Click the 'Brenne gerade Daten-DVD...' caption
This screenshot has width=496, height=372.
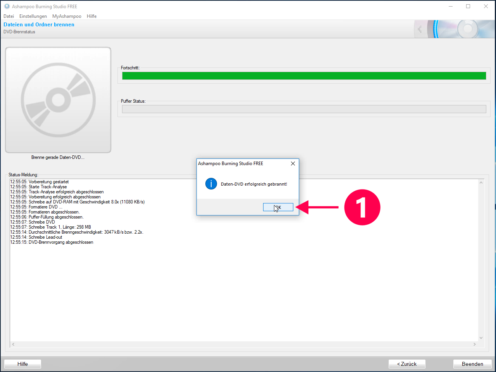[58, 157]
